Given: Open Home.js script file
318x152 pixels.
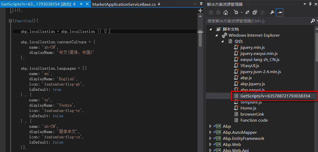Looking at the screenshot, I should click(248, 108).
